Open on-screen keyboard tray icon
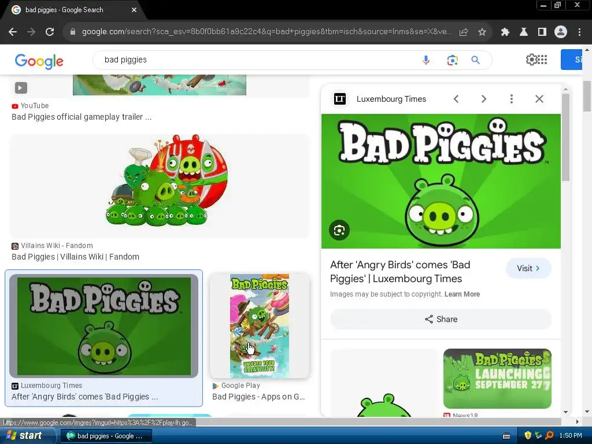This screenshot has height=444, width=592. pos(506,436)
